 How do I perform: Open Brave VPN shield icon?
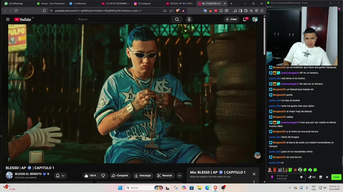[x=256, y=11]
